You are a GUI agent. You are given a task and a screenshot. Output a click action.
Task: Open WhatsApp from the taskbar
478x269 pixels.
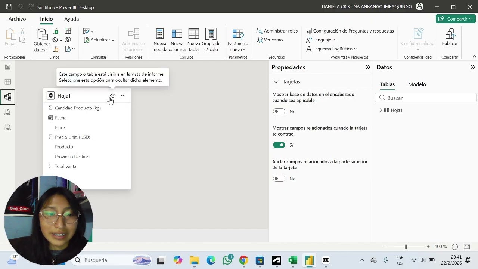(227, 260)
